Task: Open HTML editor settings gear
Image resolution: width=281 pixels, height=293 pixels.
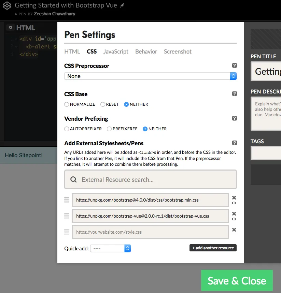Action: 11,28
